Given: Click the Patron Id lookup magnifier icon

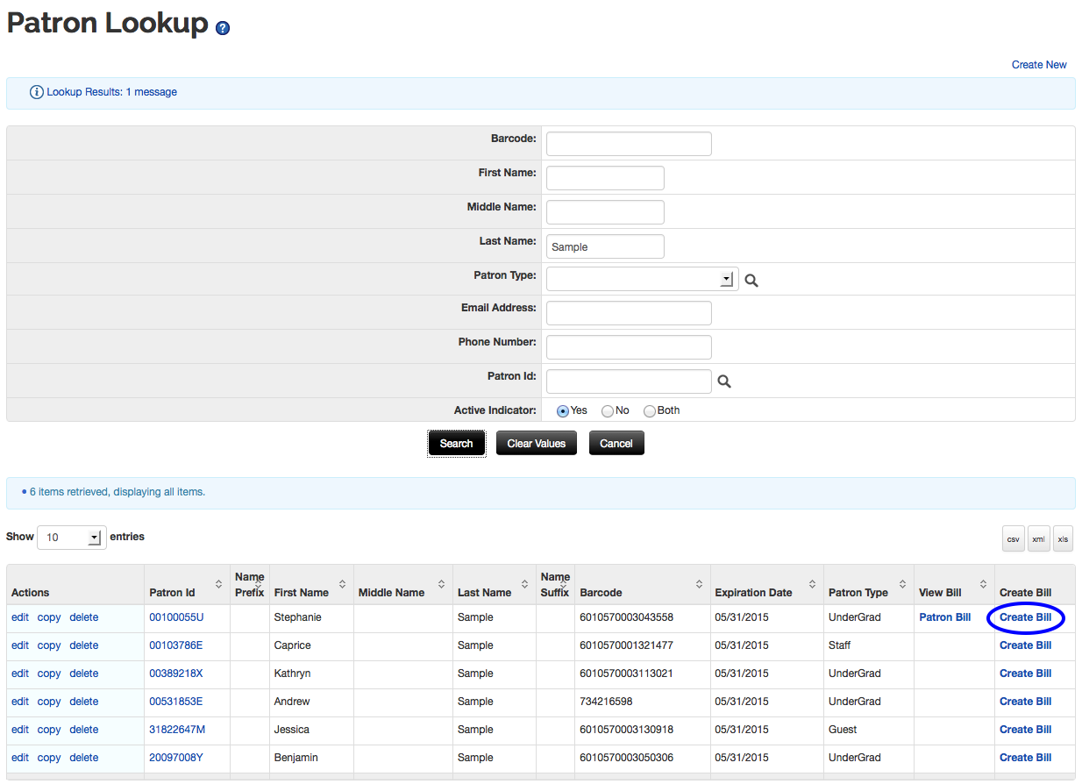Looking at the screenshot, I should click(724, 381).
